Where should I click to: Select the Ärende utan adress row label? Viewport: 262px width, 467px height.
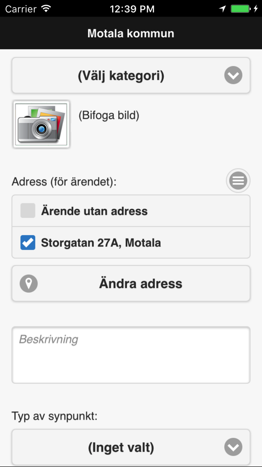94,211
